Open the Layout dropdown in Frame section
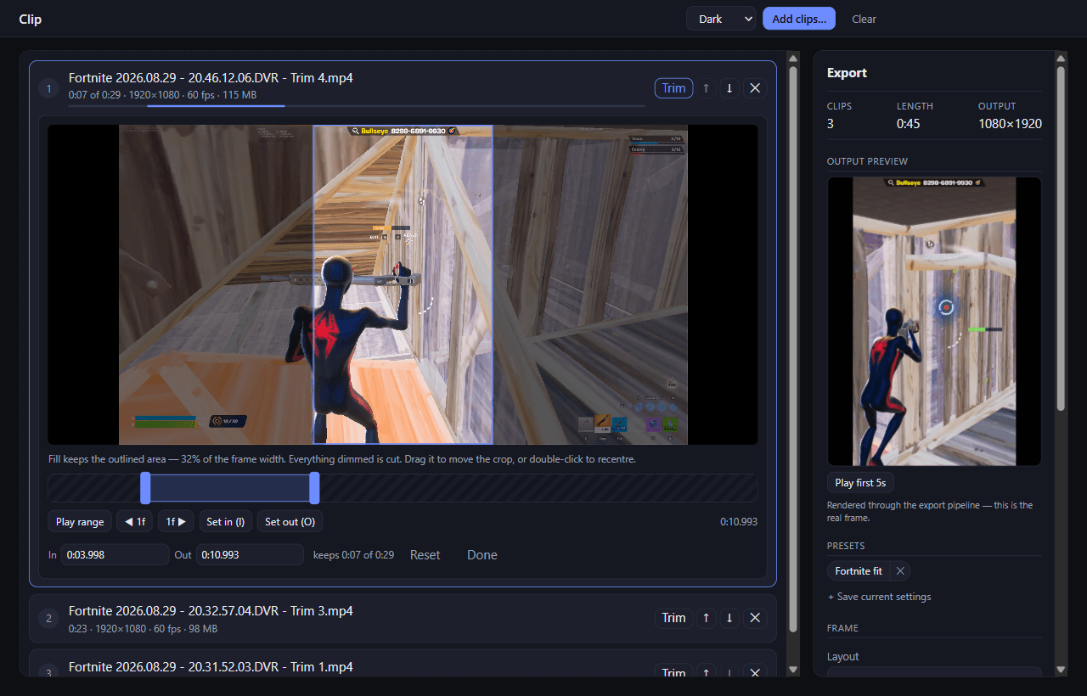The image size is (1087, 696). [934, 672]
